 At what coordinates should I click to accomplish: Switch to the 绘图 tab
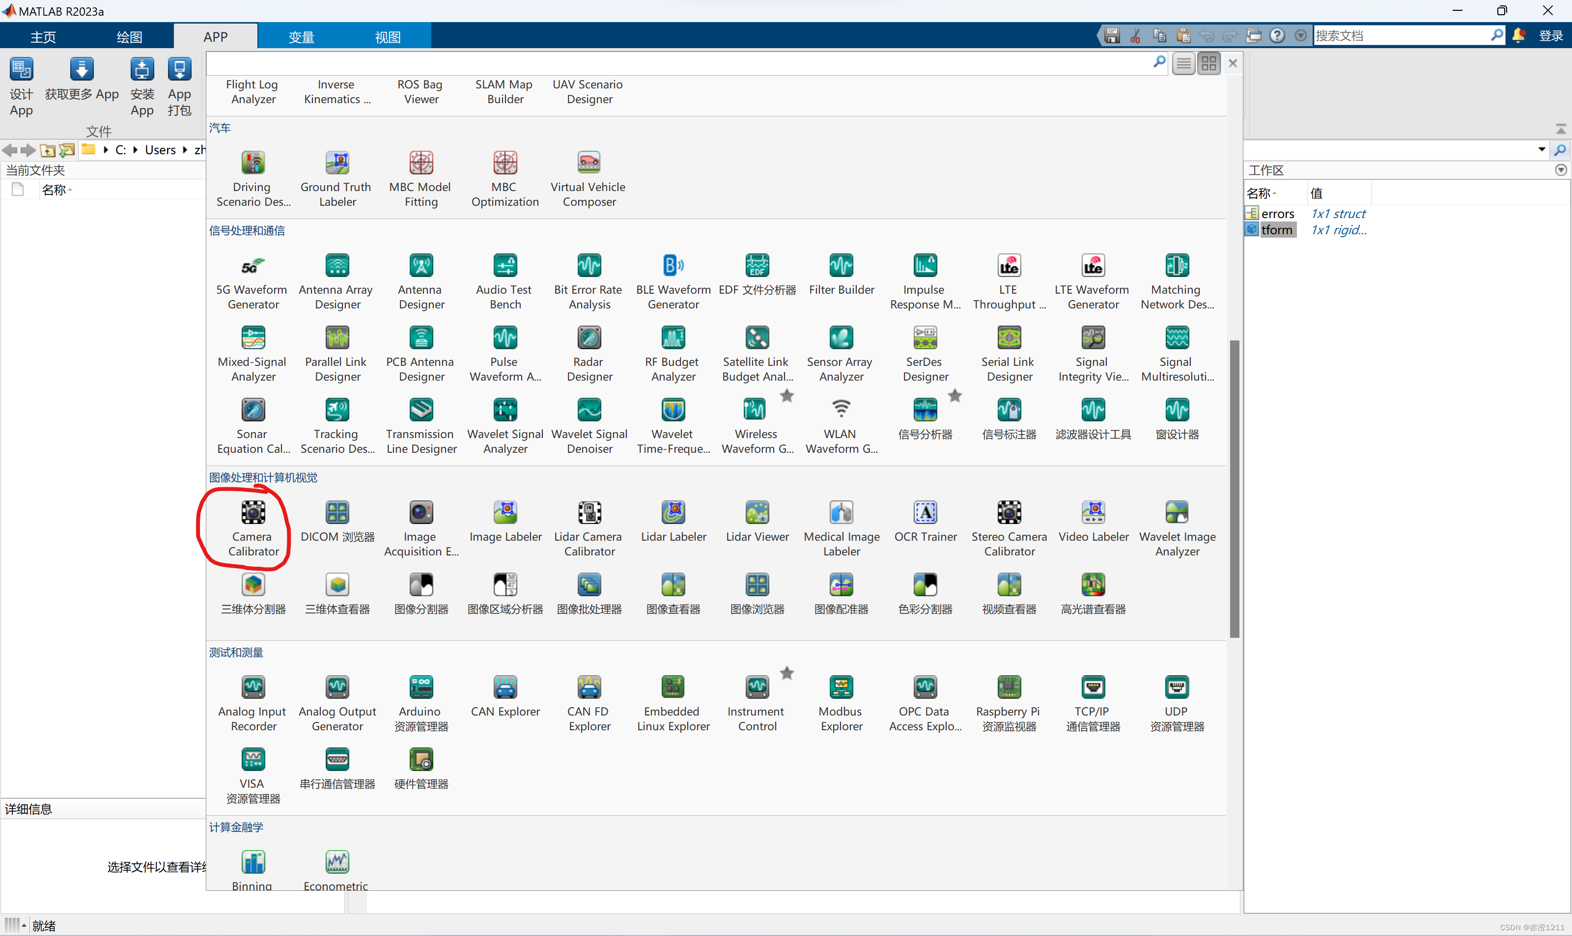[129, 36]
